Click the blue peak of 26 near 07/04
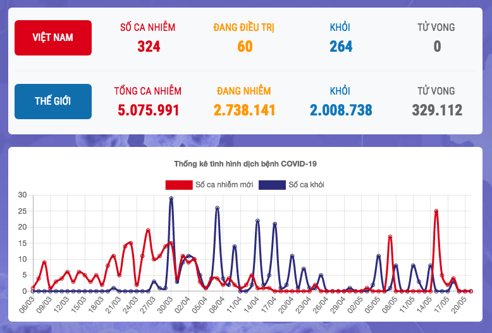The width and height of the screenshot is (492, 333). coord(218,207)
